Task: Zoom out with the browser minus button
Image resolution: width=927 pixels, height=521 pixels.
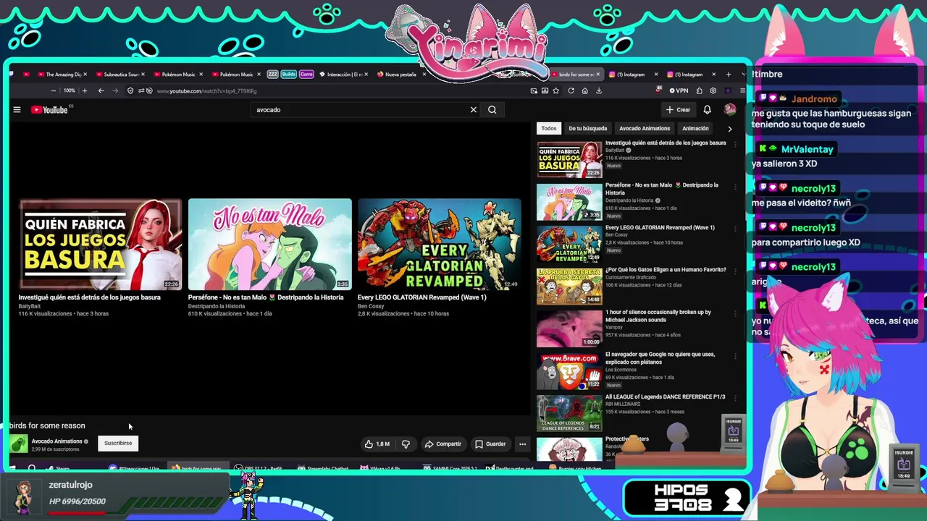Action: tap(53, 91)
